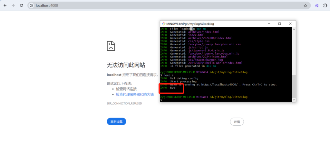Click 'Generated: fancybox/jquery.fancybox.min.css' line

[200, 44]
